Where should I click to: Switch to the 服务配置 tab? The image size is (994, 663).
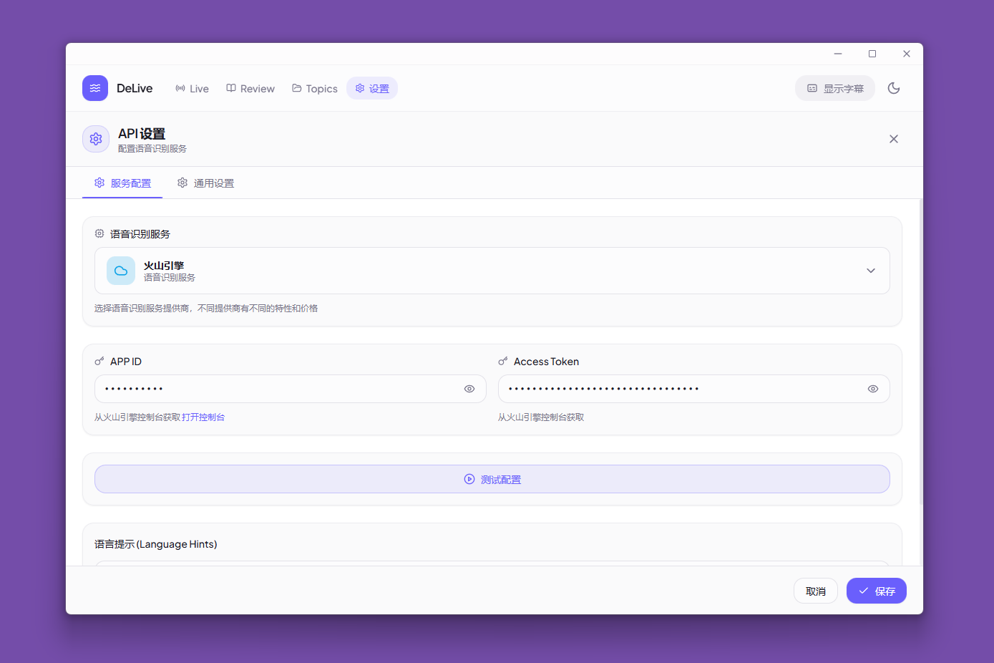(x=122, y=183)
